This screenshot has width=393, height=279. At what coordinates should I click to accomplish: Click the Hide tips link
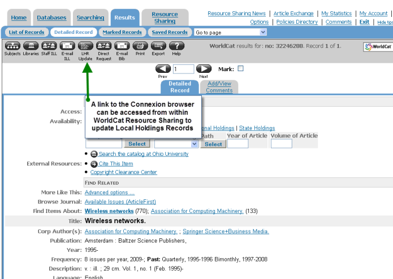(385, 22)
